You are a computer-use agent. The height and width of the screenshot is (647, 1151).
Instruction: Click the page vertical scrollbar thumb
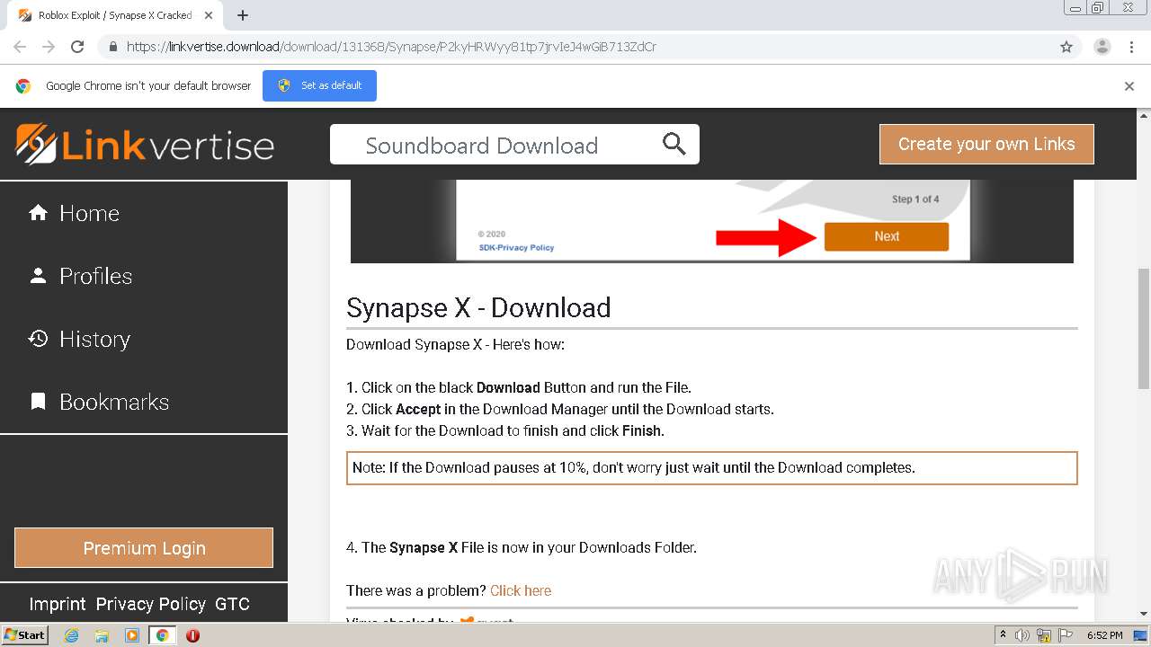[1144, 328]
